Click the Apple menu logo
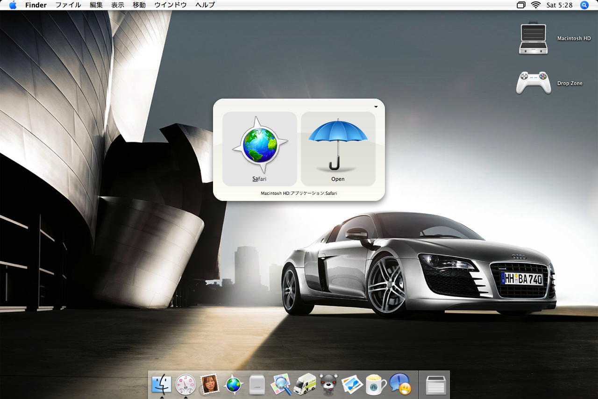 (x=13, y=5)
